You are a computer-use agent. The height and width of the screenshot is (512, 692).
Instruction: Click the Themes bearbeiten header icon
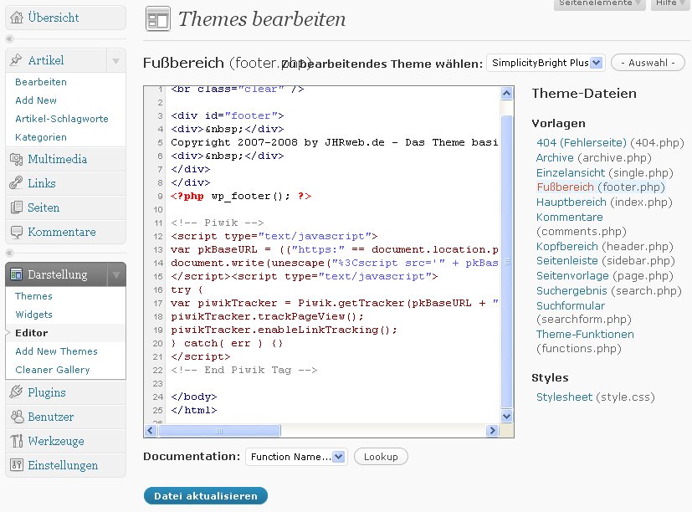(158, 19)
